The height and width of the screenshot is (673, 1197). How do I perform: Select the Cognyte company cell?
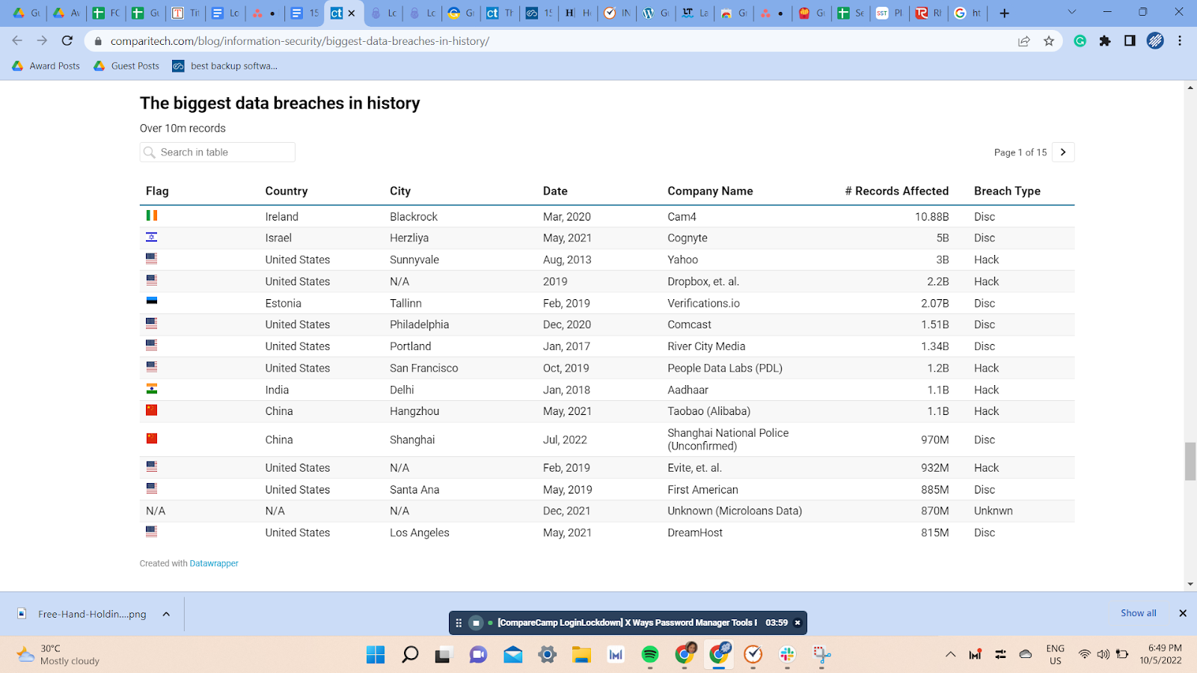(x=688, y=238)
